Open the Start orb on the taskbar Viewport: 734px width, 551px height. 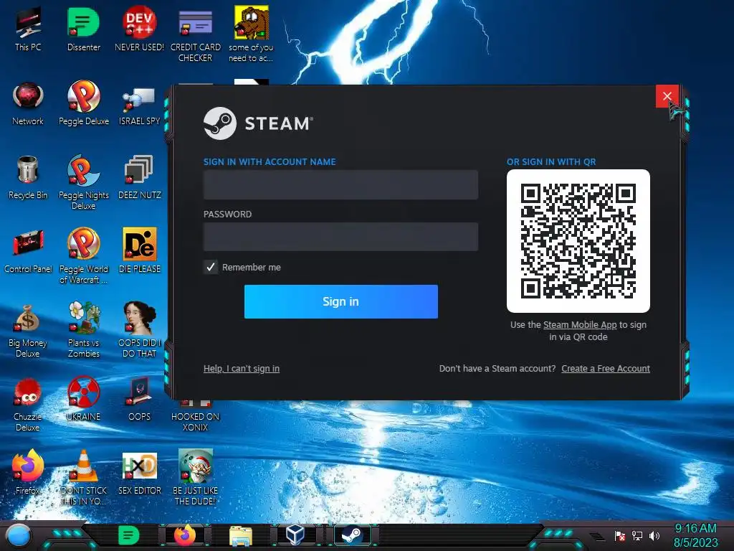[x=19, y=535]
